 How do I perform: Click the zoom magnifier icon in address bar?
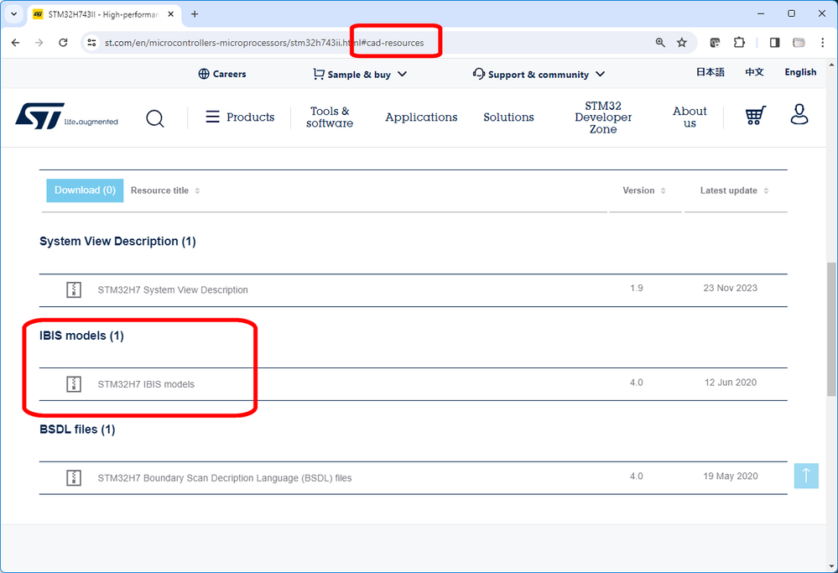coord(660,43)
